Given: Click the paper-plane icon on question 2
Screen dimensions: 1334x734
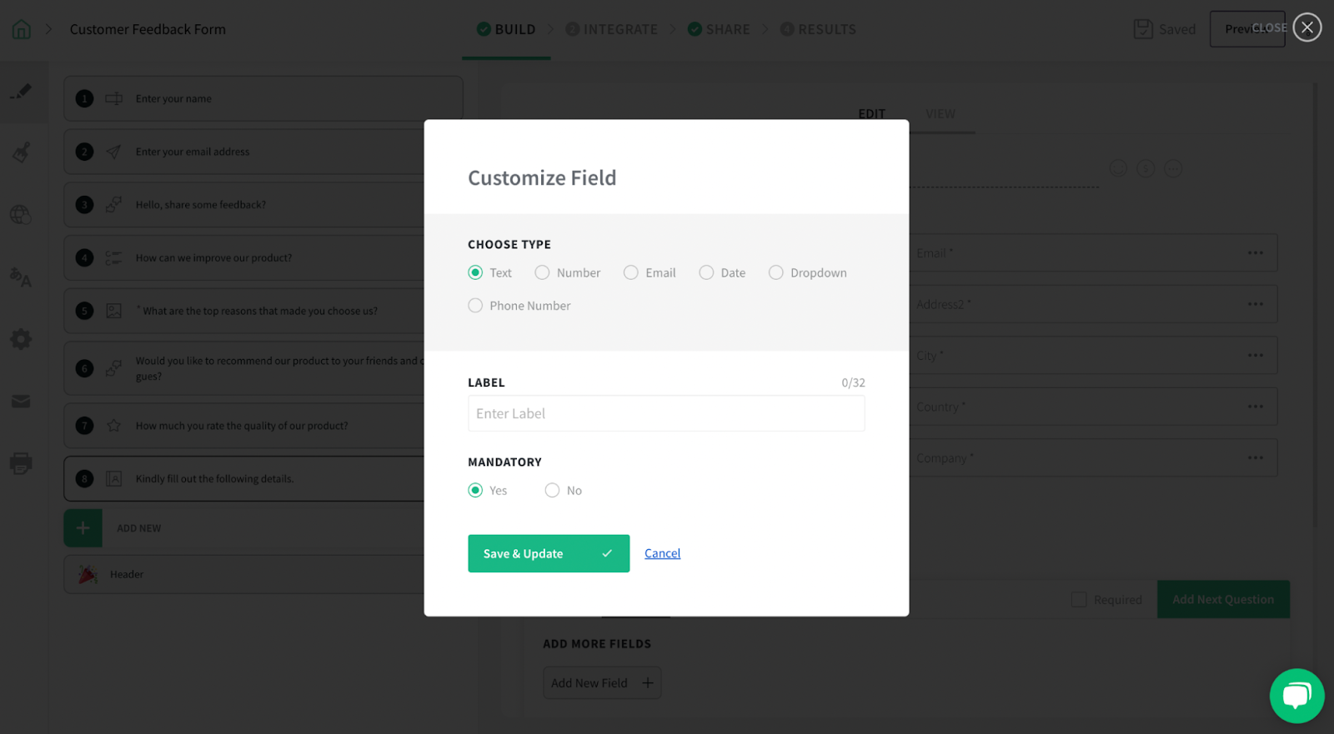Looking at the screenshot, I should (114, 152).
